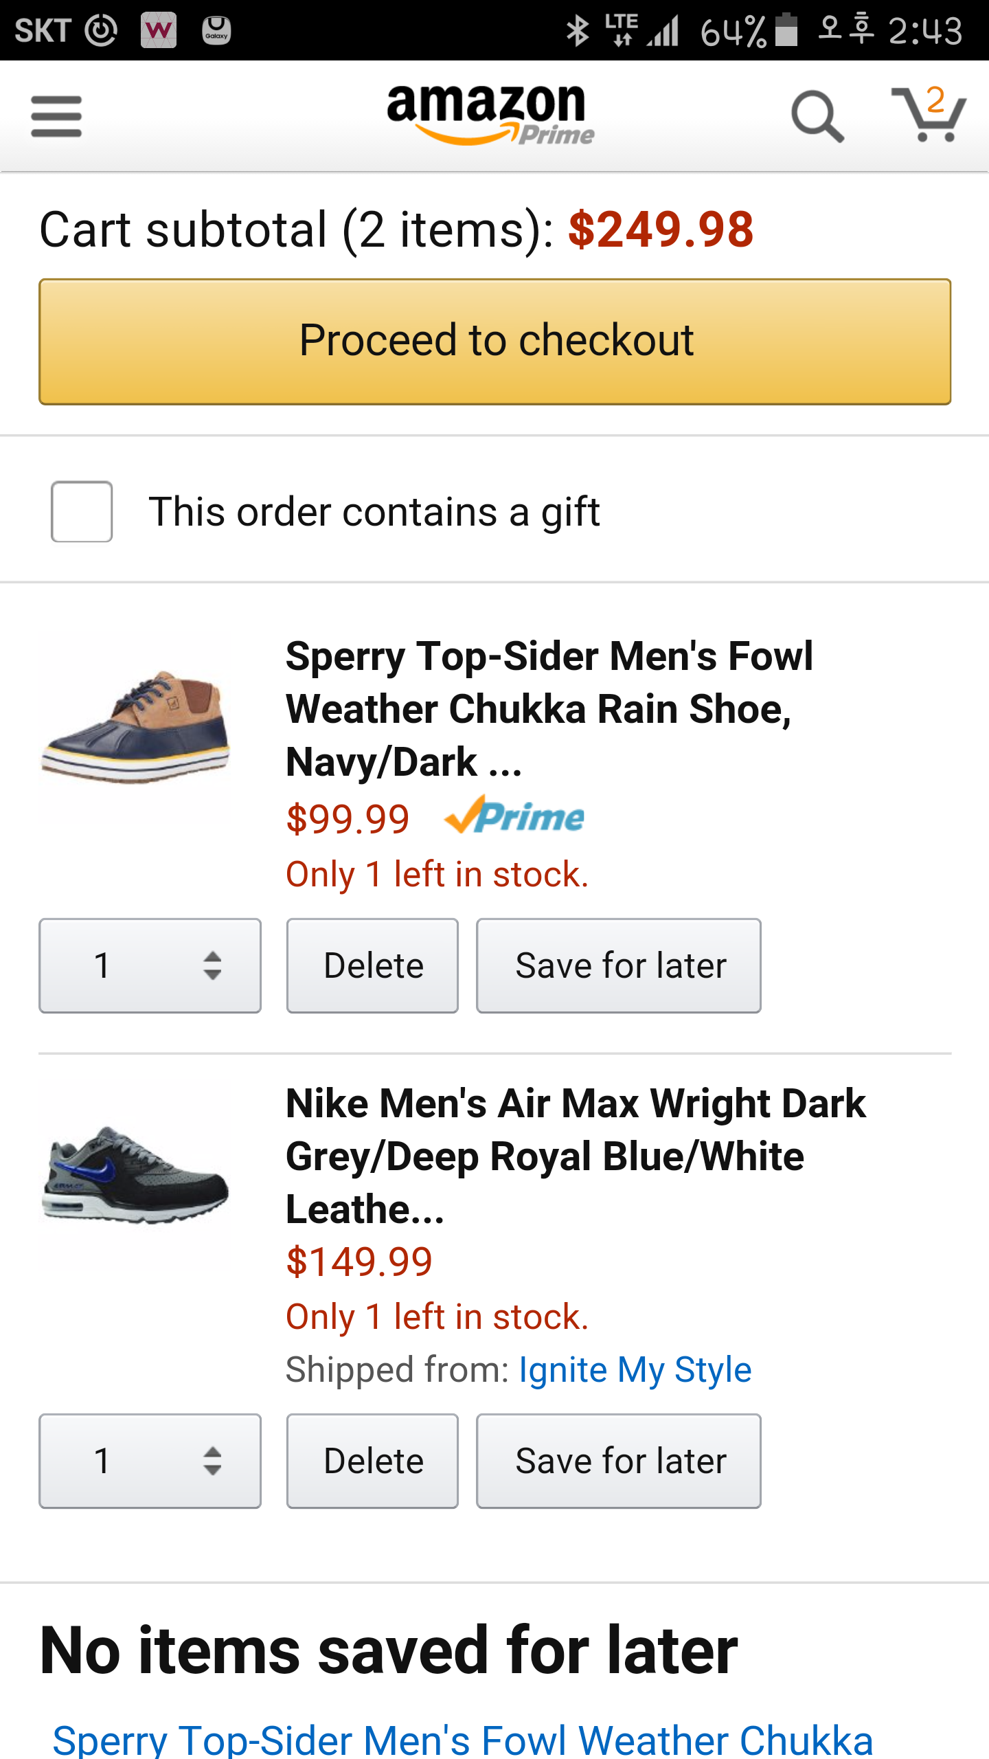Open quantity dropdown for Sperry shoe
Screen dimensions: 989x1759
pyautogui.click(x=150, y=965)
